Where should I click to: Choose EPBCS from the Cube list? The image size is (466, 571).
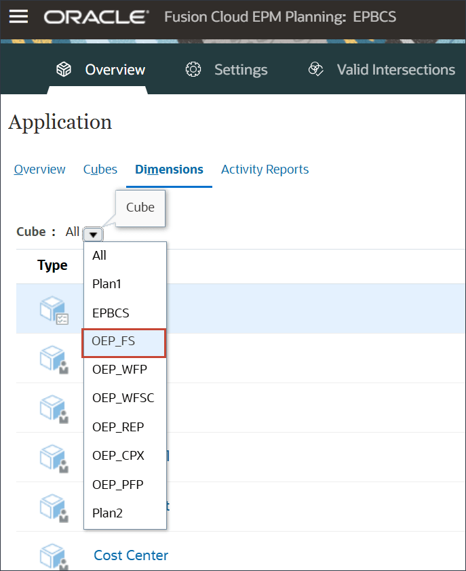click(125, 313)
